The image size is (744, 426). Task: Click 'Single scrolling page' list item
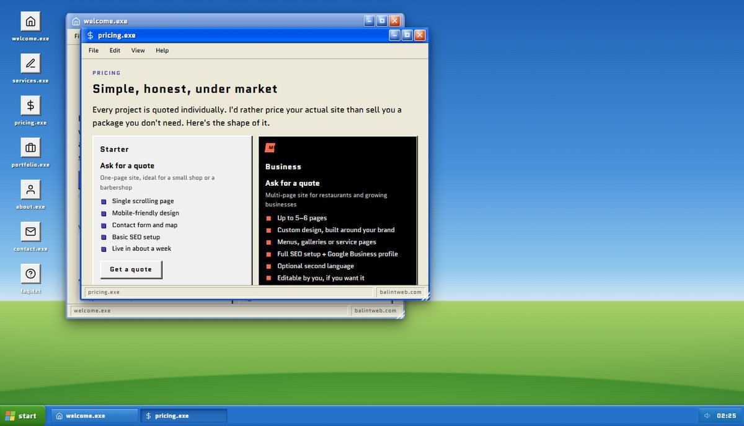coord(143,201)
